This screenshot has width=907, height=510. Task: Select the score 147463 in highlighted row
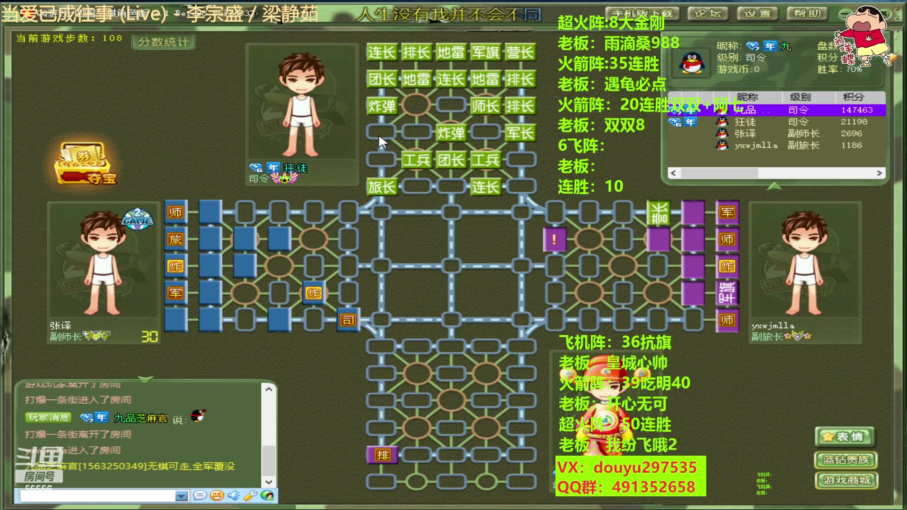point(857,110)
